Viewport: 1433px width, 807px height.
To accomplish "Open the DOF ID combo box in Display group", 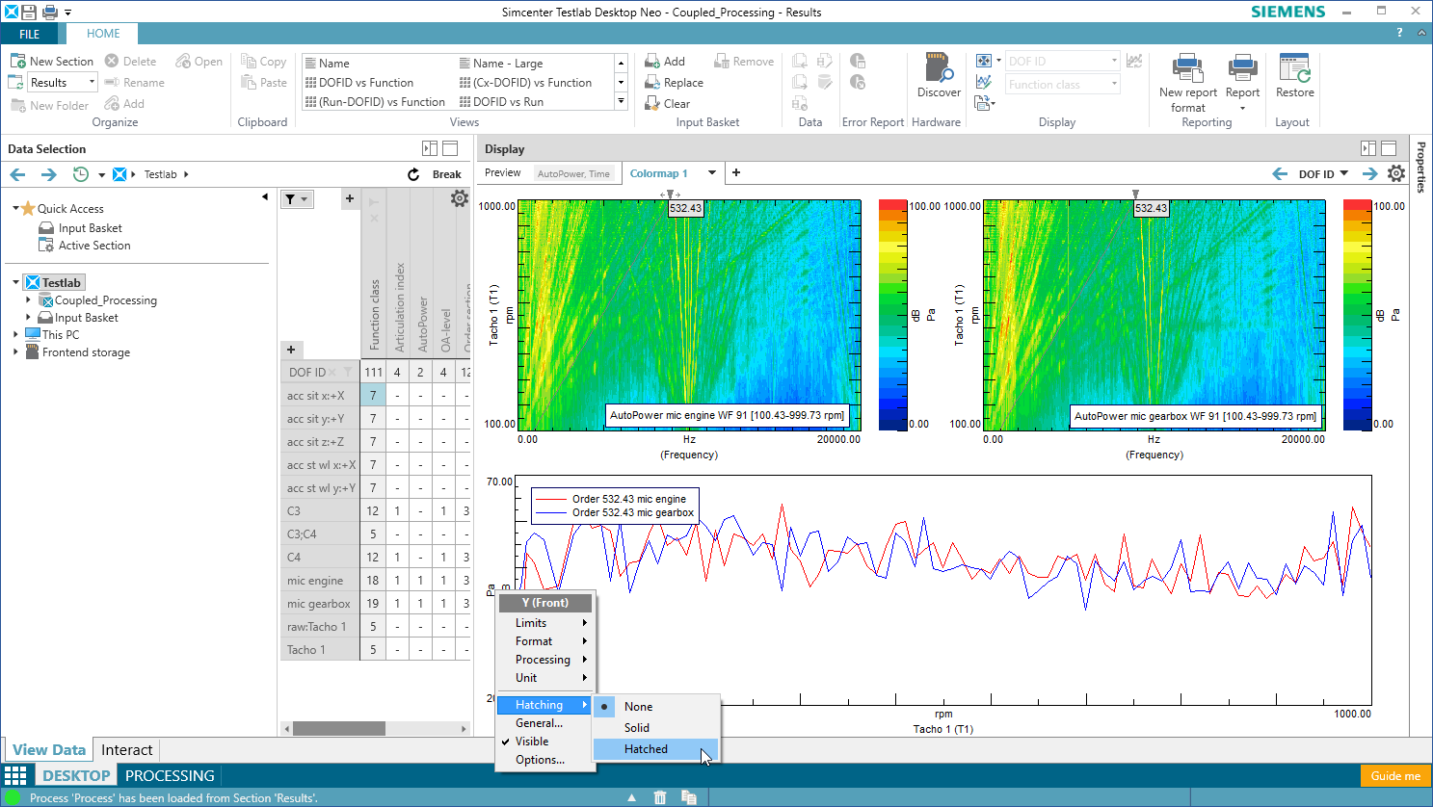I will coord(1063,61).
